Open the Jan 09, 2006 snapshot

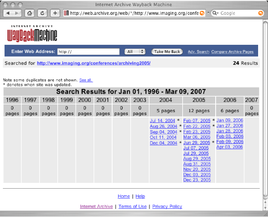pyautogui.click(x=230, y=120)
